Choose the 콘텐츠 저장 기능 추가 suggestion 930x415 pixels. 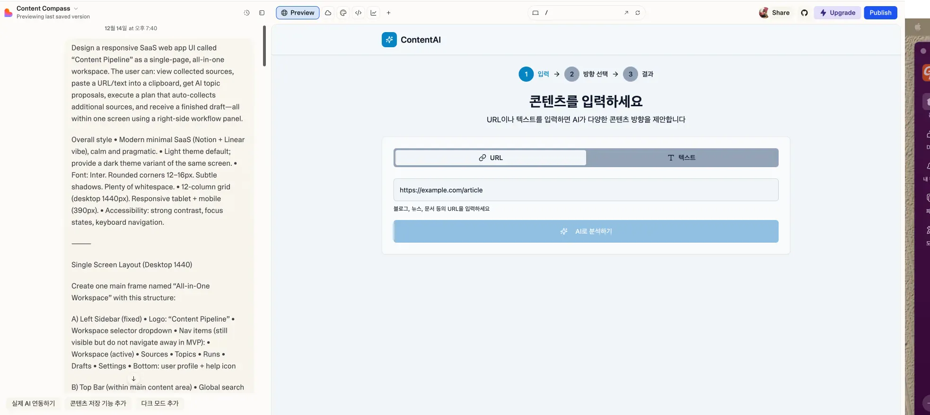point(98,403)
